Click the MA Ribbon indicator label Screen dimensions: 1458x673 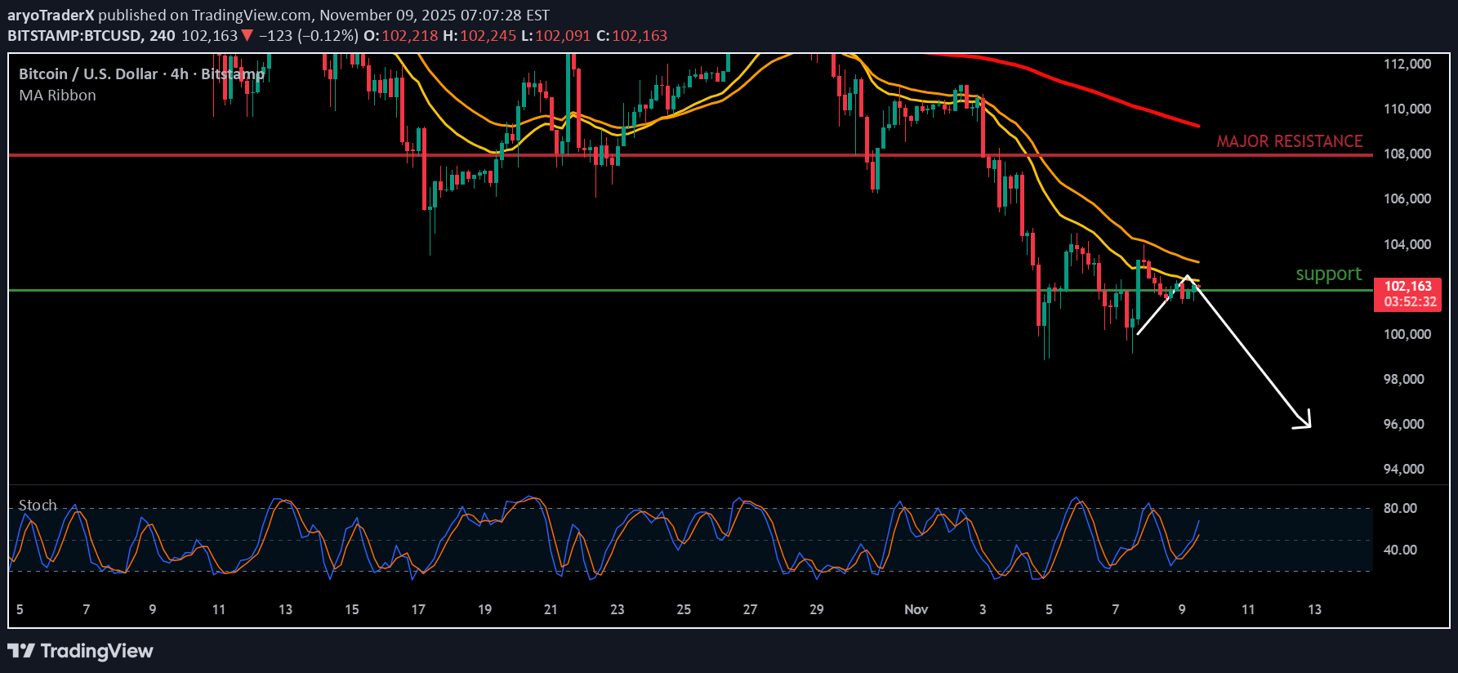point(57,96)
